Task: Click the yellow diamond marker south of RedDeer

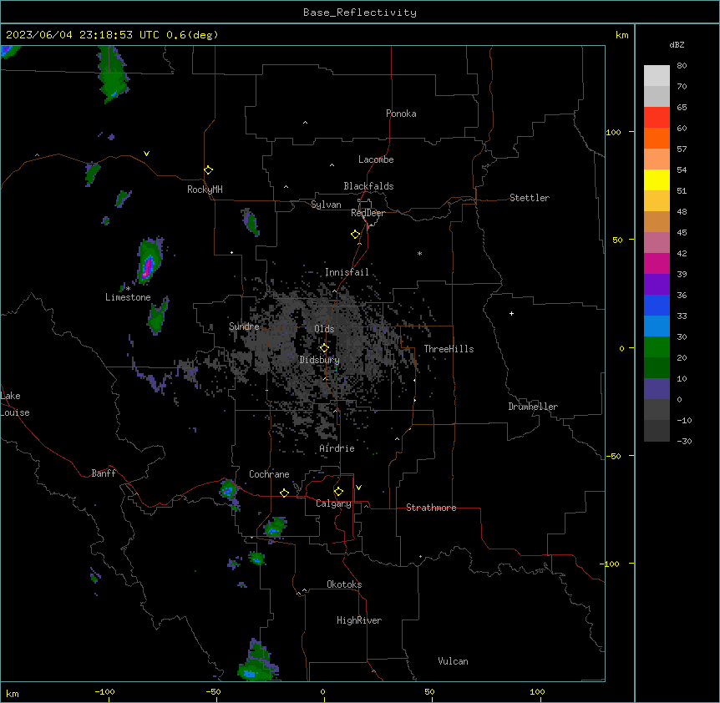Action: [x=355, y=235]
